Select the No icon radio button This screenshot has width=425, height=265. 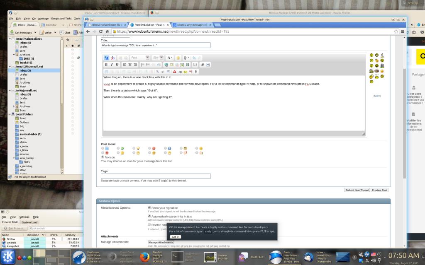[x=103, y=157]
